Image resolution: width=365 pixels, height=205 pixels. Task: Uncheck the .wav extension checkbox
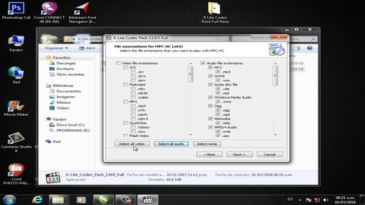point(218,80)
